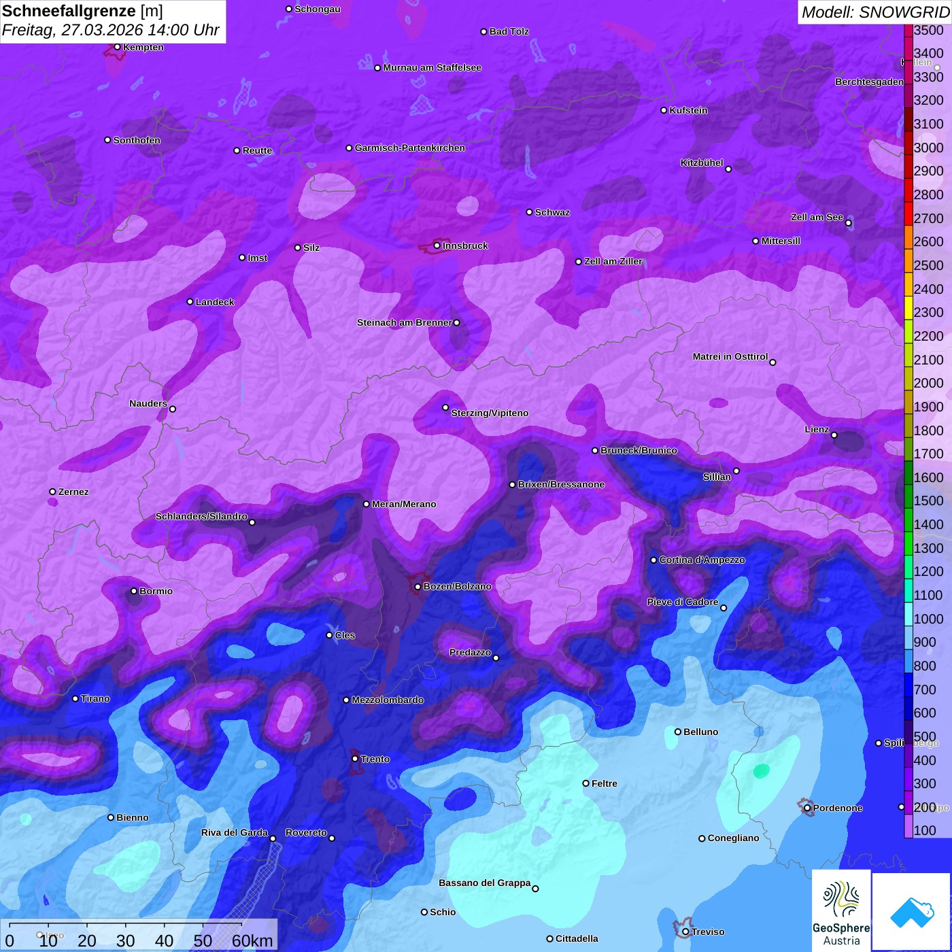The image size is (952, 952).
Task: Select the 1900 ochre legend swatch
Action: (908, 401)
